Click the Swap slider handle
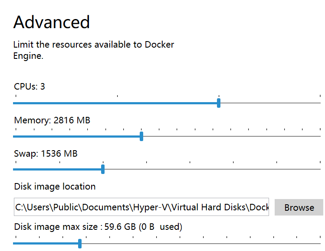Screen dimensions: 325x251 click(103, 169)
